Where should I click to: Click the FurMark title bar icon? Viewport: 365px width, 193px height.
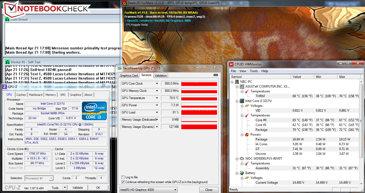124,3
